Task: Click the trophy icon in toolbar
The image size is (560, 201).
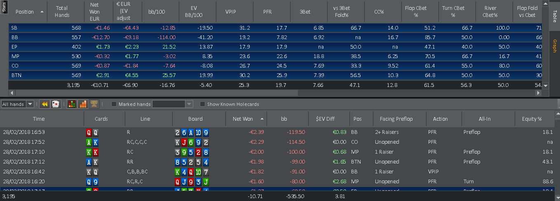Action: click(x=94, y=104)
